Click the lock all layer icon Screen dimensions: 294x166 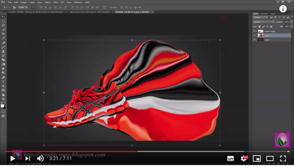(271, 27)
